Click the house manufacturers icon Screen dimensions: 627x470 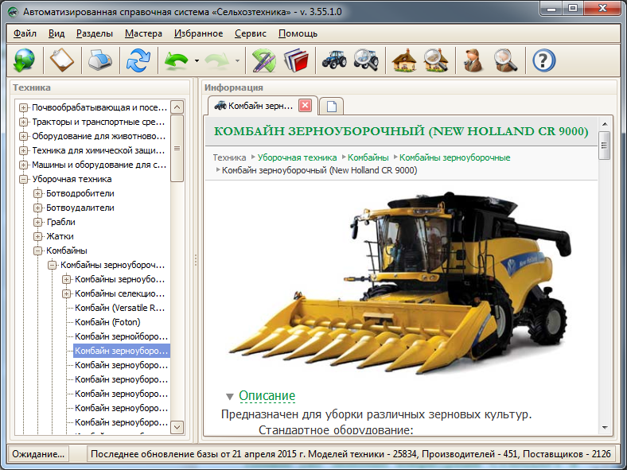pyautogui.click(x=404, y=60)
